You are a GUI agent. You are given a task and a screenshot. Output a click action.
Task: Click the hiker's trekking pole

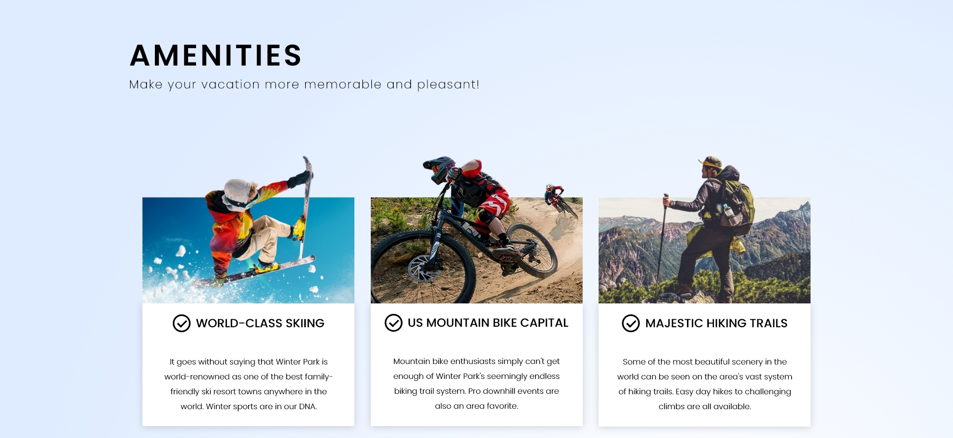pos(661,246)
